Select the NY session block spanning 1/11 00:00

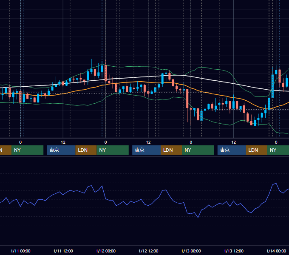click(27, 150)
